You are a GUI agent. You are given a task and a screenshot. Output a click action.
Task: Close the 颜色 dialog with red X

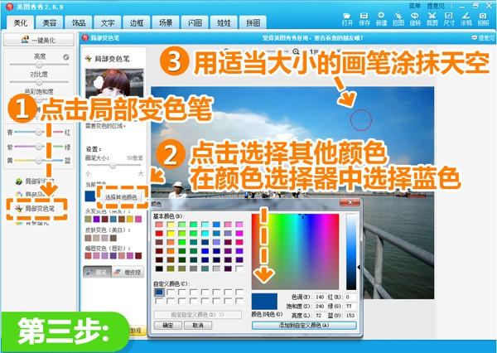pyautogui.click(x=350, y=202)
